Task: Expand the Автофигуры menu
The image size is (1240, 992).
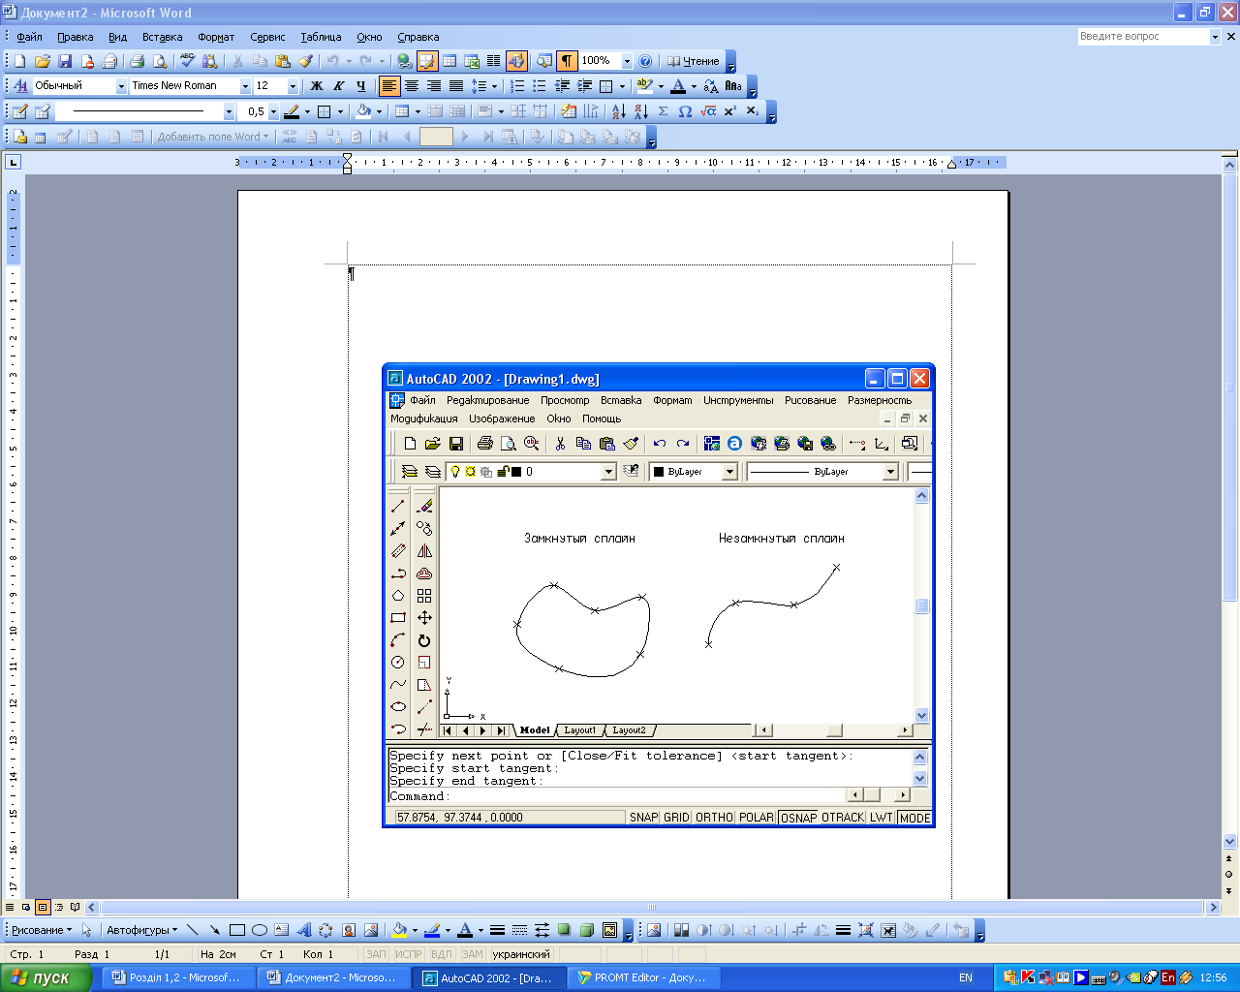Action: tap(141, 930)
